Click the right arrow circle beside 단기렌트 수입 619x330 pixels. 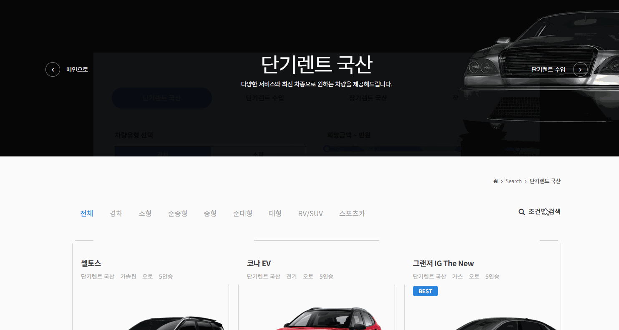tap(580, 70)
